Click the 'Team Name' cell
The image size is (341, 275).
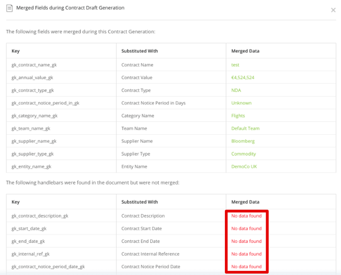tap(134, 129)
